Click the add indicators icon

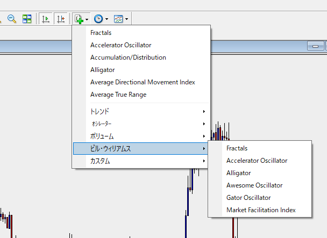79,19
